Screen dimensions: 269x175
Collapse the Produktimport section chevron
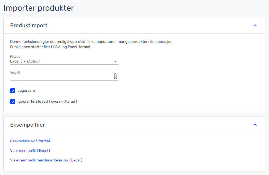pyautogui.click(x=255, y=25)
